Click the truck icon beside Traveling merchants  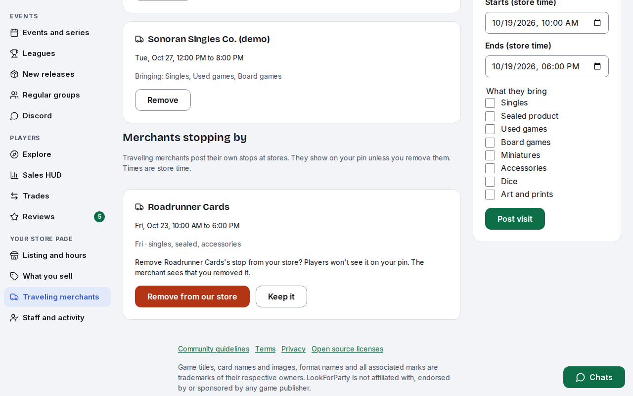click(14, 297)
